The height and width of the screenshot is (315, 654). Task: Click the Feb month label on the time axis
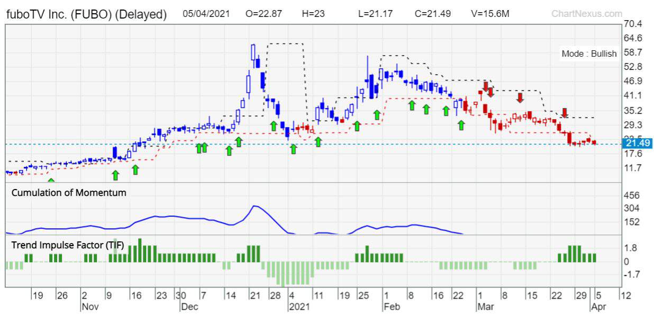click(391, 307)
